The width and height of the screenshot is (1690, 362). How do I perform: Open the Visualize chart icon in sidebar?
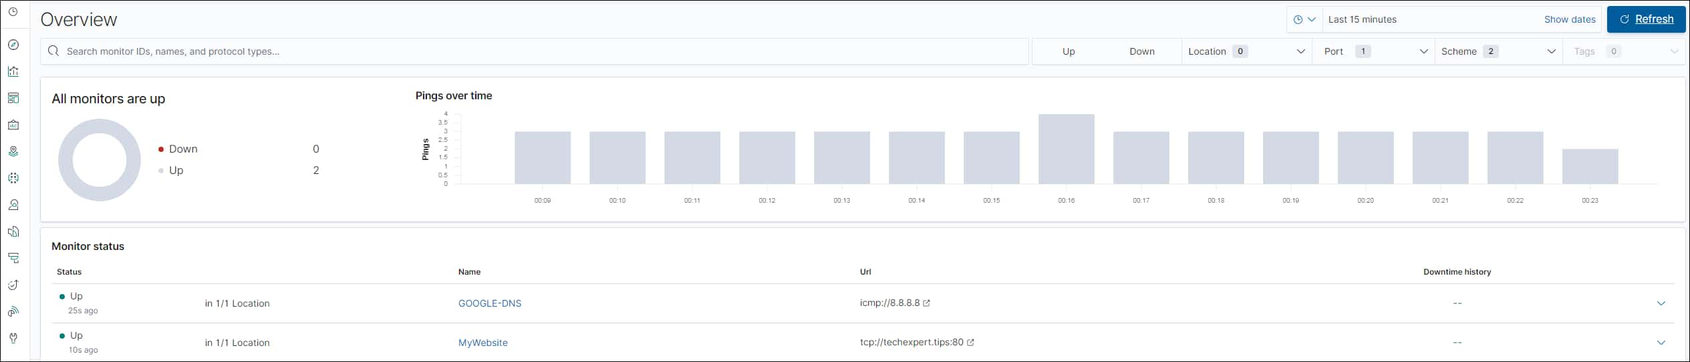tap(13, 71)
